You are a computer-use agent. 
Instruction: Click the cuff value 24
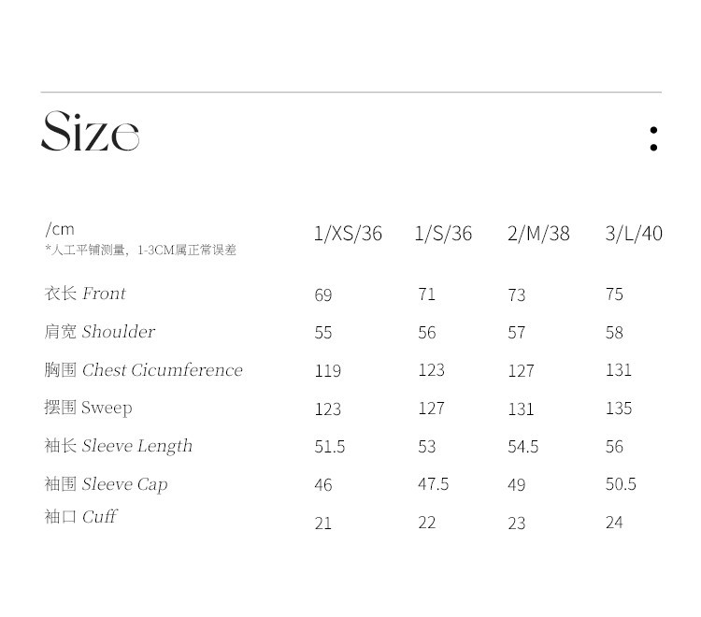coord(614,523)
